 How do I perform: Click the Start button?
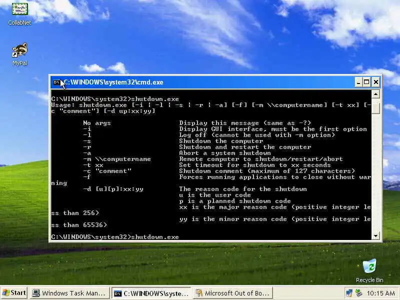pyautogui.click(x=14, y=293)
